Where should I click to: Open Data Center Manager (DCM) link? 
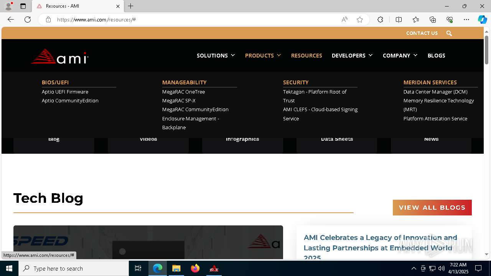click(x=435, y=92)
